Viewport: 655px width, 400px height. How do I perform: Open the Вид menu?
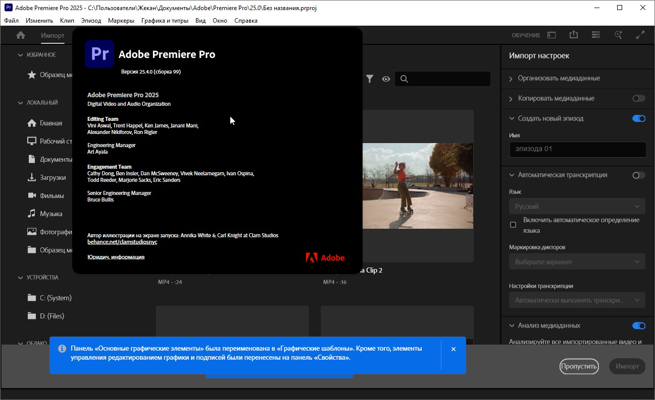tap(200, 21)
